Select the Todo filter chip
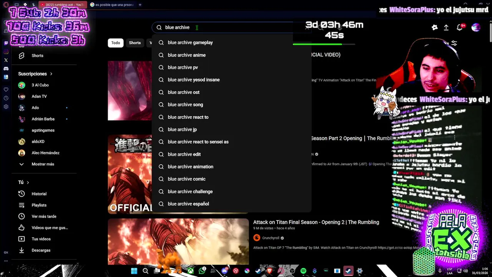The height and width of the screenshot is (277, 492). (116, 43)
